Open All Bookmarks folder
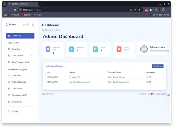Viewport: 173px width, 127px height. pyautogui.click(x=161, y=15)
